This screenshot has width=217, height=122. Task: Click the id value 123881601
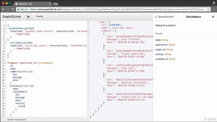(x=114, y=25)
